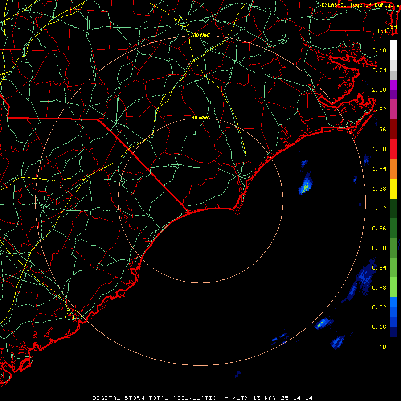Click the [IN] units label
This screenshot has height=401, width=401.
tap(380, 31)
